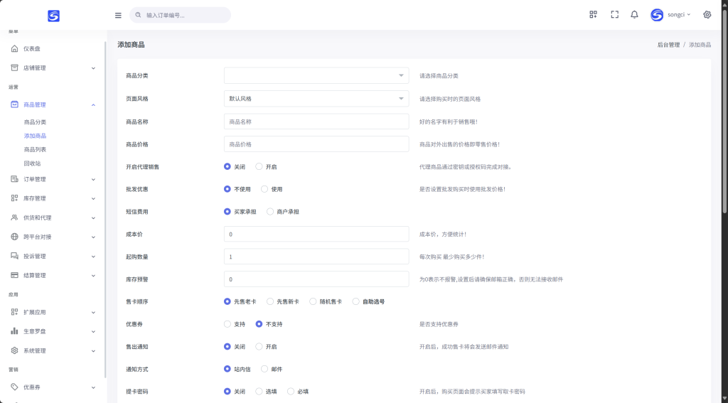Image resolution: width=728 pixels, height=403 pixels.
Task: Click the search magnifier icon
Action: pos(138,15)
